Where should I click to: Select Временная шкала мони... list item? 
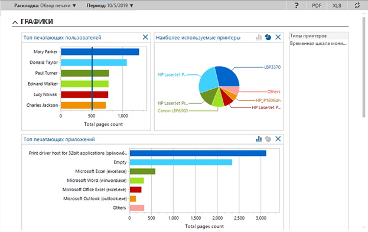319,44
